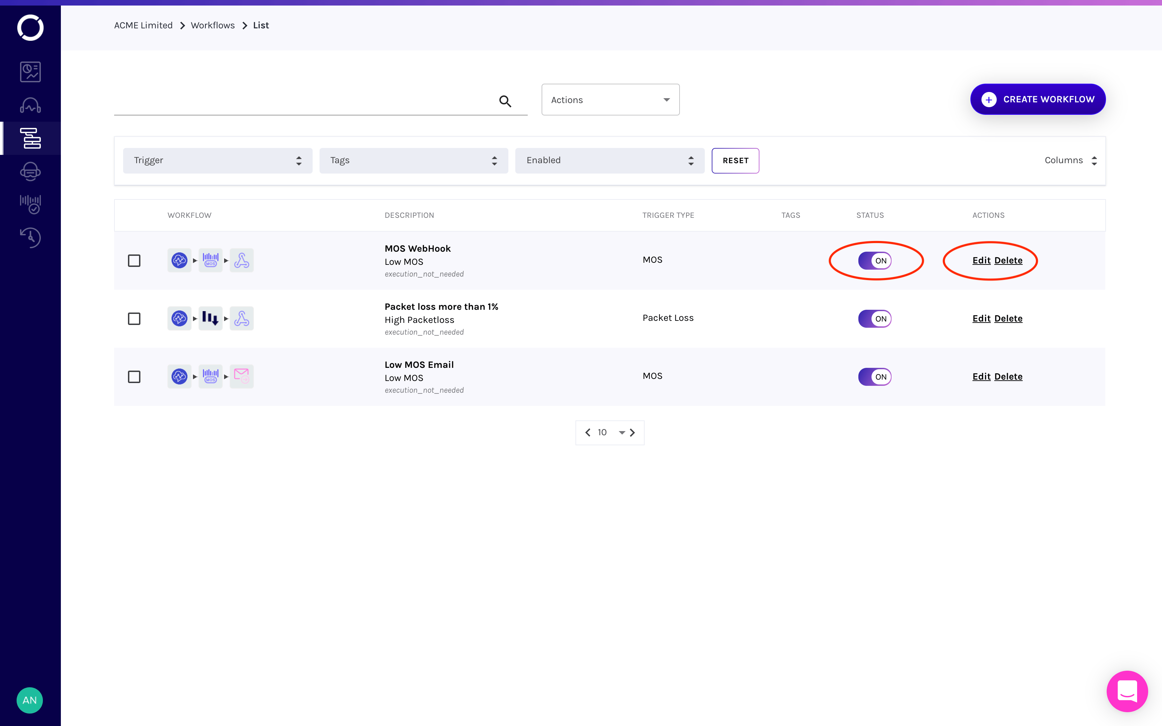Select the Packet loss more than 1% checkbox

(134, 319)
